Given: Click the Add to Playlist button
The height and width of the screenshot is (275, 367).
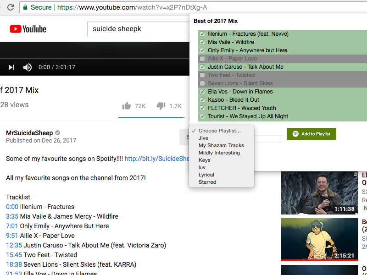Looking at the screenshot, I should point(311,134).
